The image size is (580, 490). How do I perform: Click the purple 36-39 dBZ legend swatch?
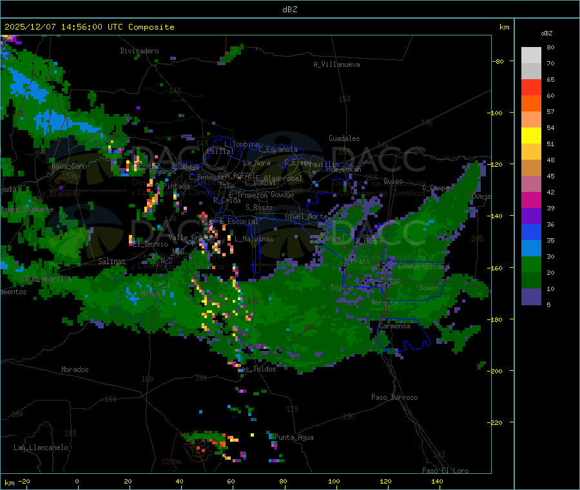coord(531,216)
